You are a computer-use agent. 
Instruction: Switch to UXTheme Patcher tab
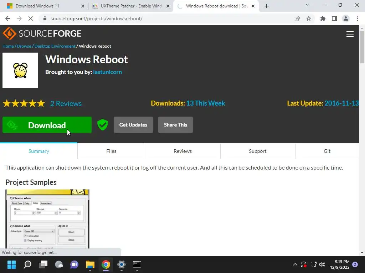132,6
